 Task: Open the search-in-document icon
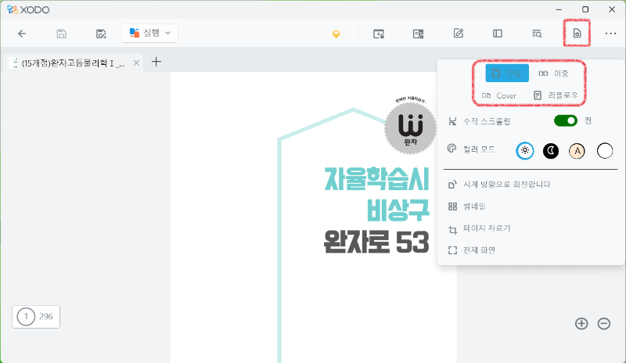click(537, 34)
